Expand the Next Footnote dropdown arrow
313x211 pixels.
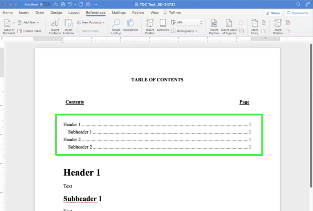click(x=103, y=22)
